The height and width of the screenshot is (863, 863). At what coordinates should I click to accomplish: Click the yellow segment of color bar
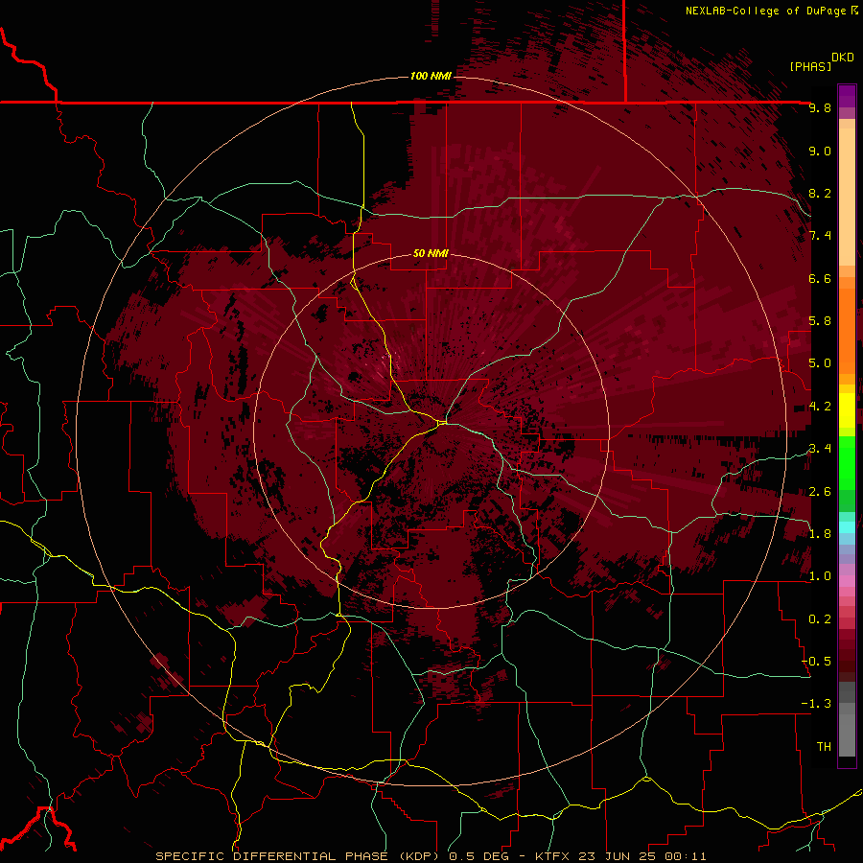[847, 410]
